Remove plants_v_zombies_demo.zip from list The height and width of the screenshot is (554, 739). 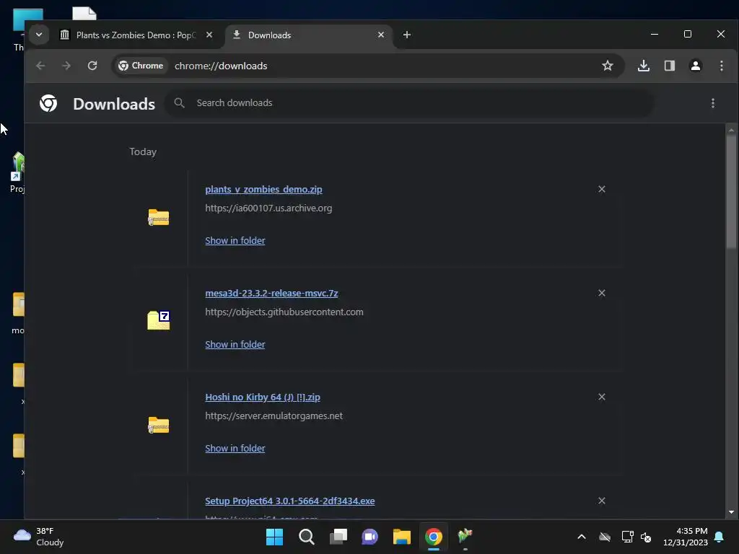pyautogui.click(x=602, y=190)
